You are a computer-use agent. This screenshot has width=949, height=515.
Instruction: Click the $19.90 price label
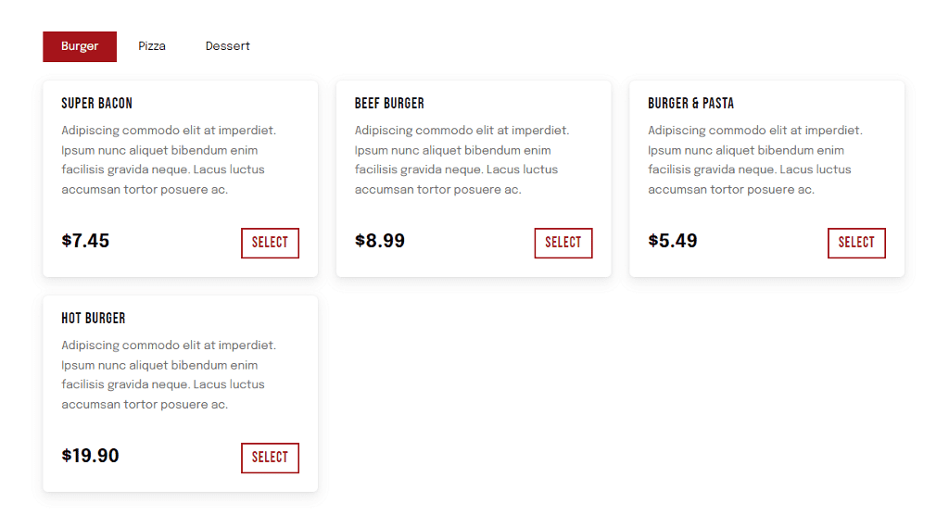click(x=91, y=456)
